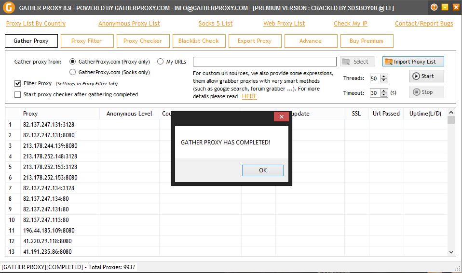
Task: Increase Threads value with up arrow
Action: coord(384,76)
